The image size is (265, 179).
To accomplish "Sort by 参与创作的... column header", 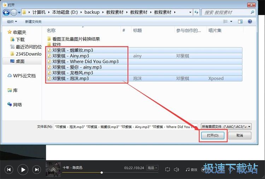I will point(189,30).
